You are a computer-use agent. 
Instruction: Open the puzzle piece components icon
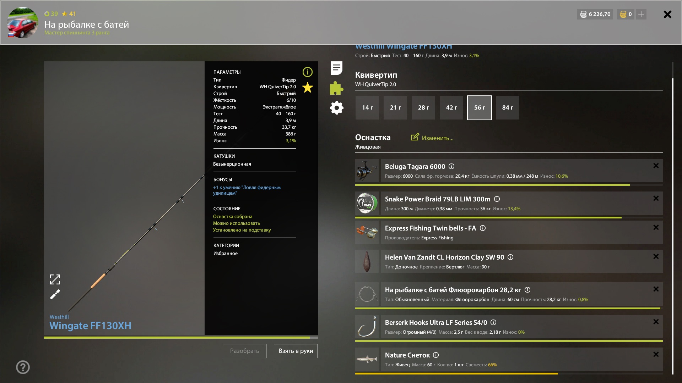(x=336, y=88)
